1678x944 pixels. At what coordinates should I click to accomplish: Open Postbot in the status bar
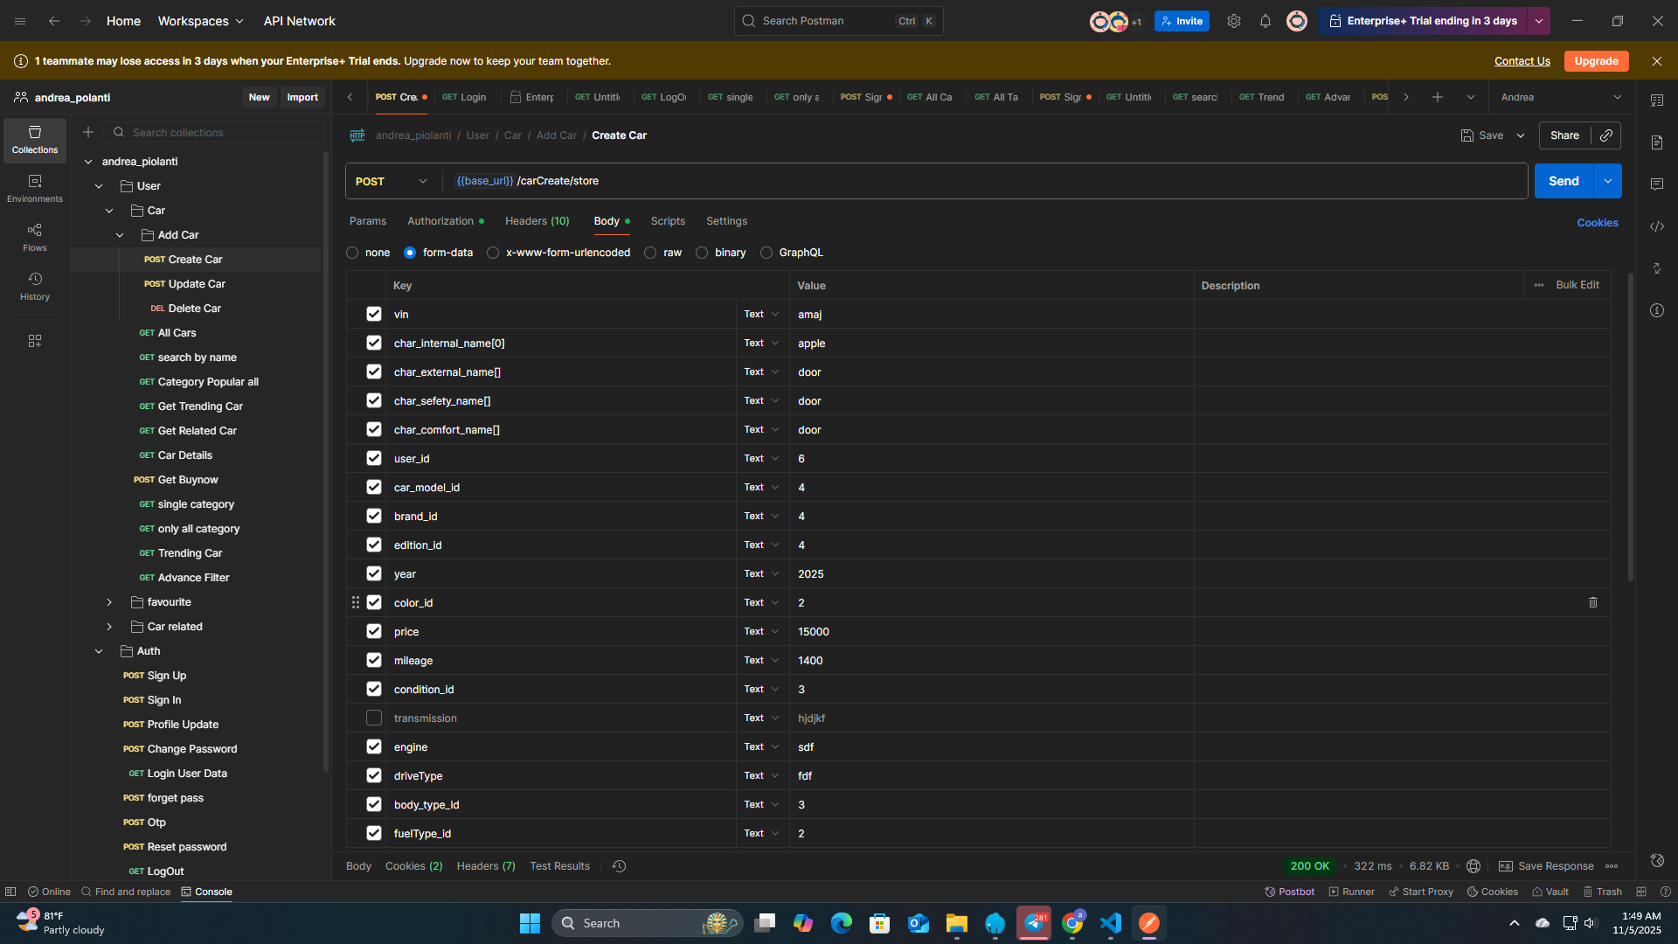[x=1290, y=892]
